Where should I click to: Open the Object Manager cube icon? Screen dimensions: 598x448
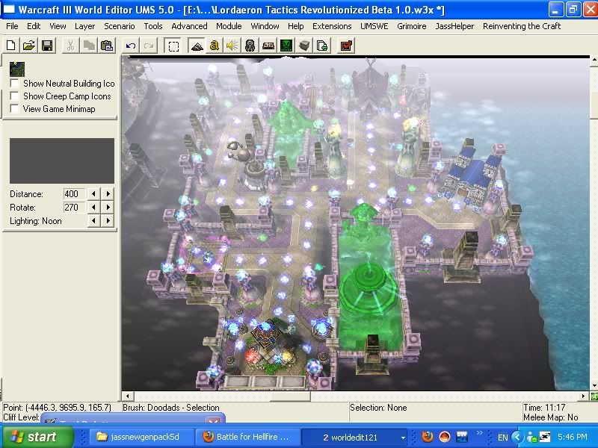(x=304, y=46)
